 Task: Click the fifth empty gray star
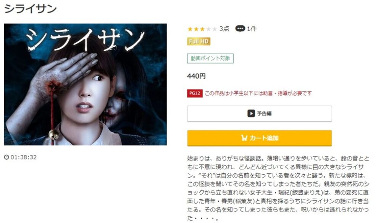coord(215,29)
